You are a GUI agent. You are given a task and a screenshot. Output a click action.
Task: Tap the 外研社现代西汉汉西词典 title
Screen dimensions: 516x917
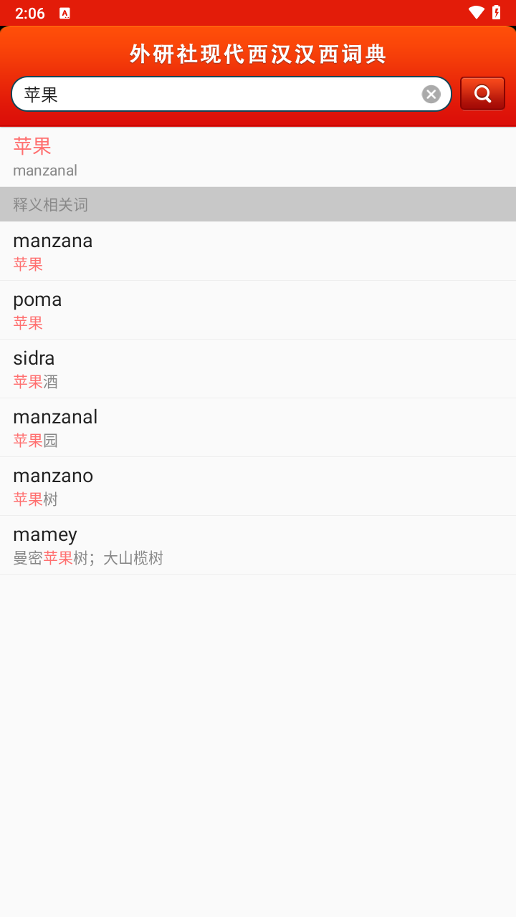point(258,54)
